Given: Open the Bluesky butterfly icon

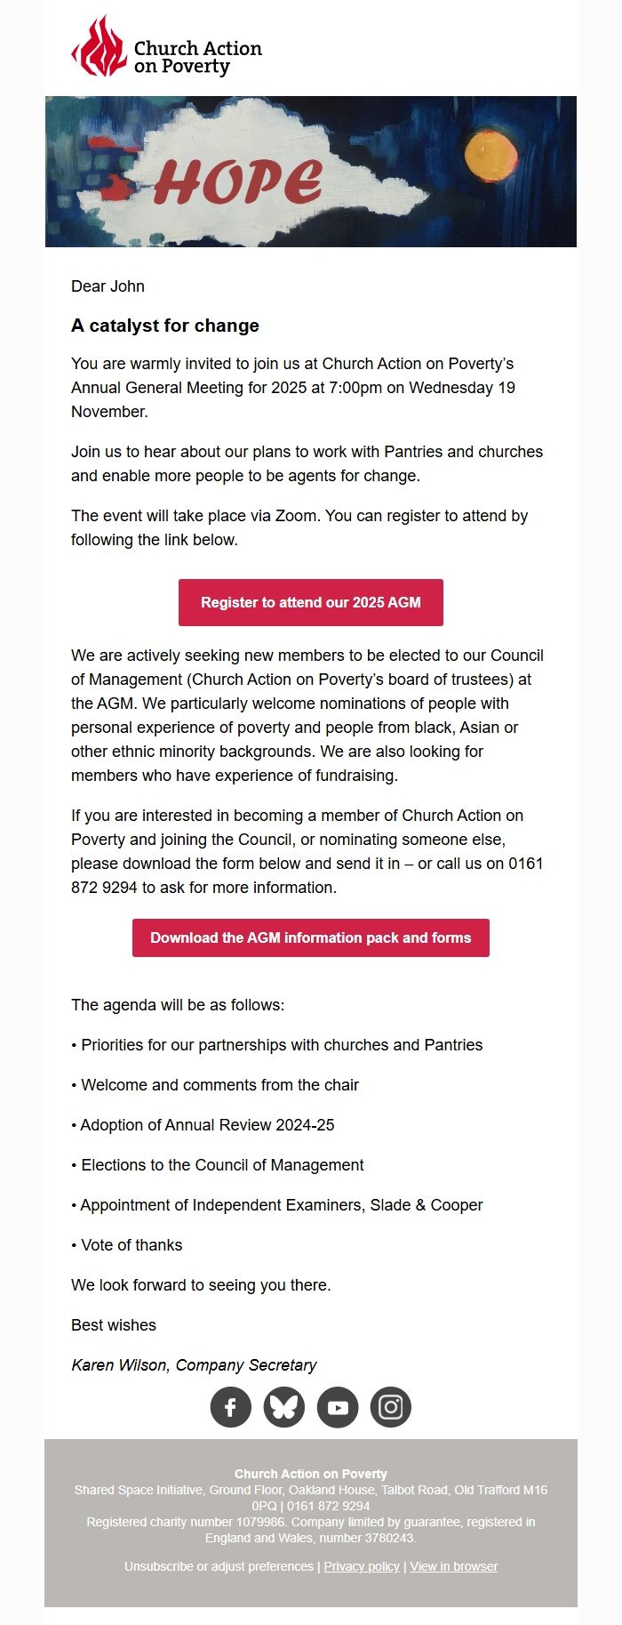Looking at the screenshot, I should (284, 1407).
